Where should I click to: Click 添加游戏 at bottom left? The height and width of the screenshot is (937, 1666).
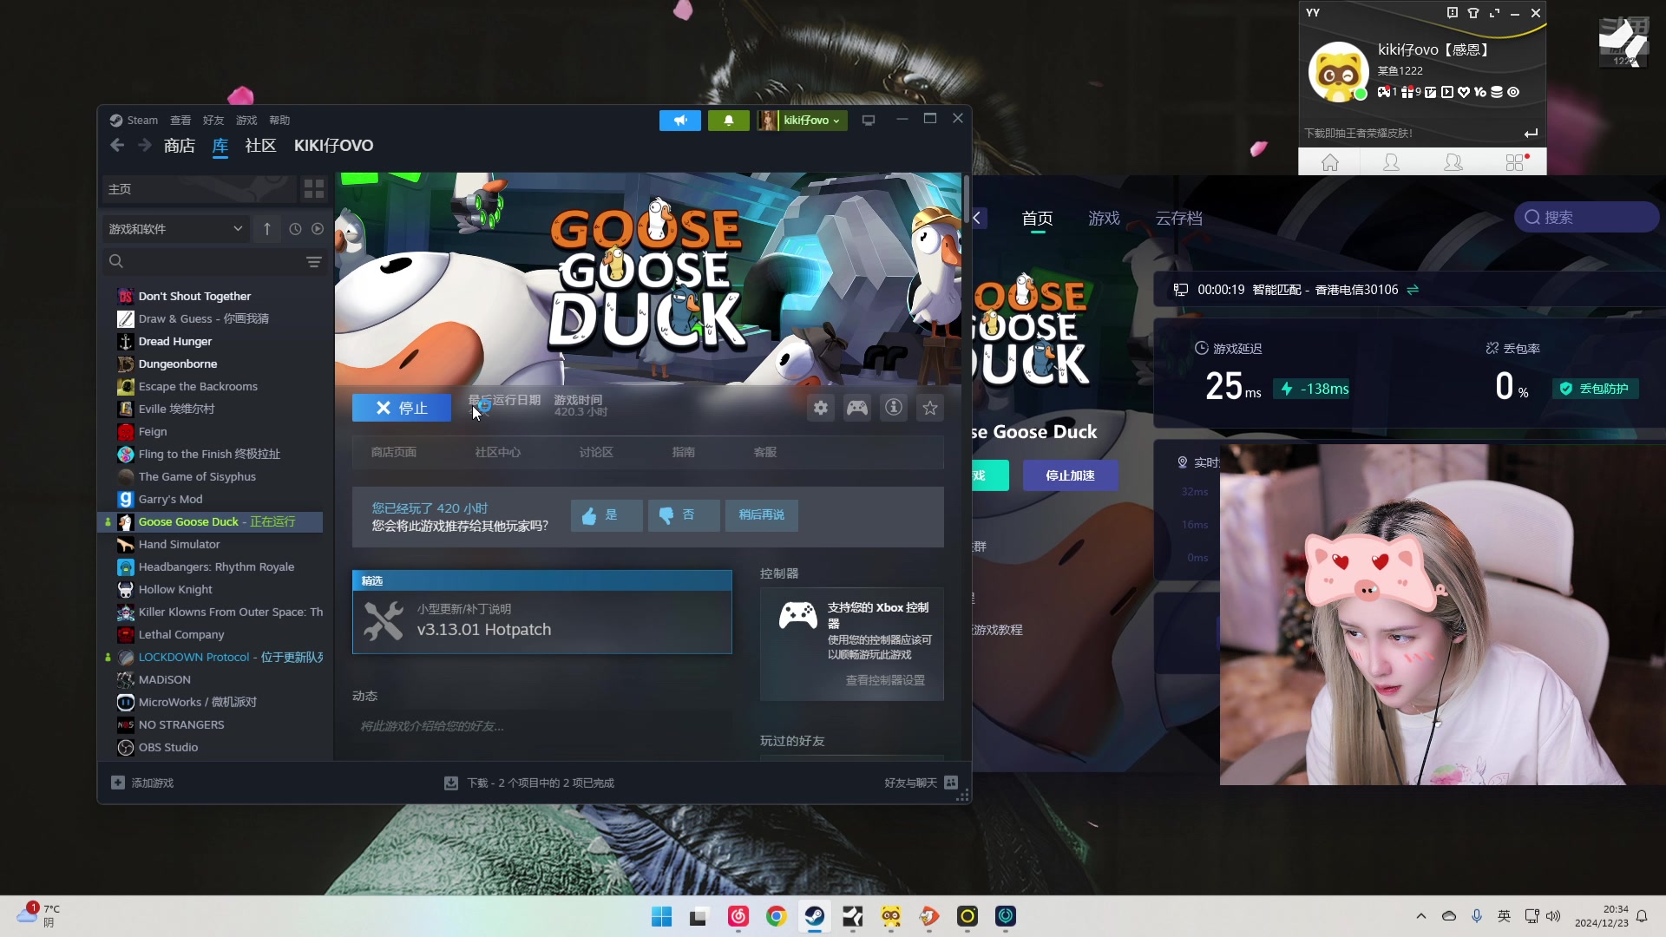[143, 783]
